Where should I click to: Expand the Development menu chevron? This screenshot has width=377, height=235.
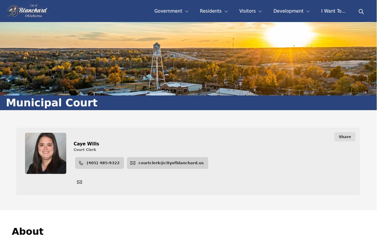(x=308, y=11)
